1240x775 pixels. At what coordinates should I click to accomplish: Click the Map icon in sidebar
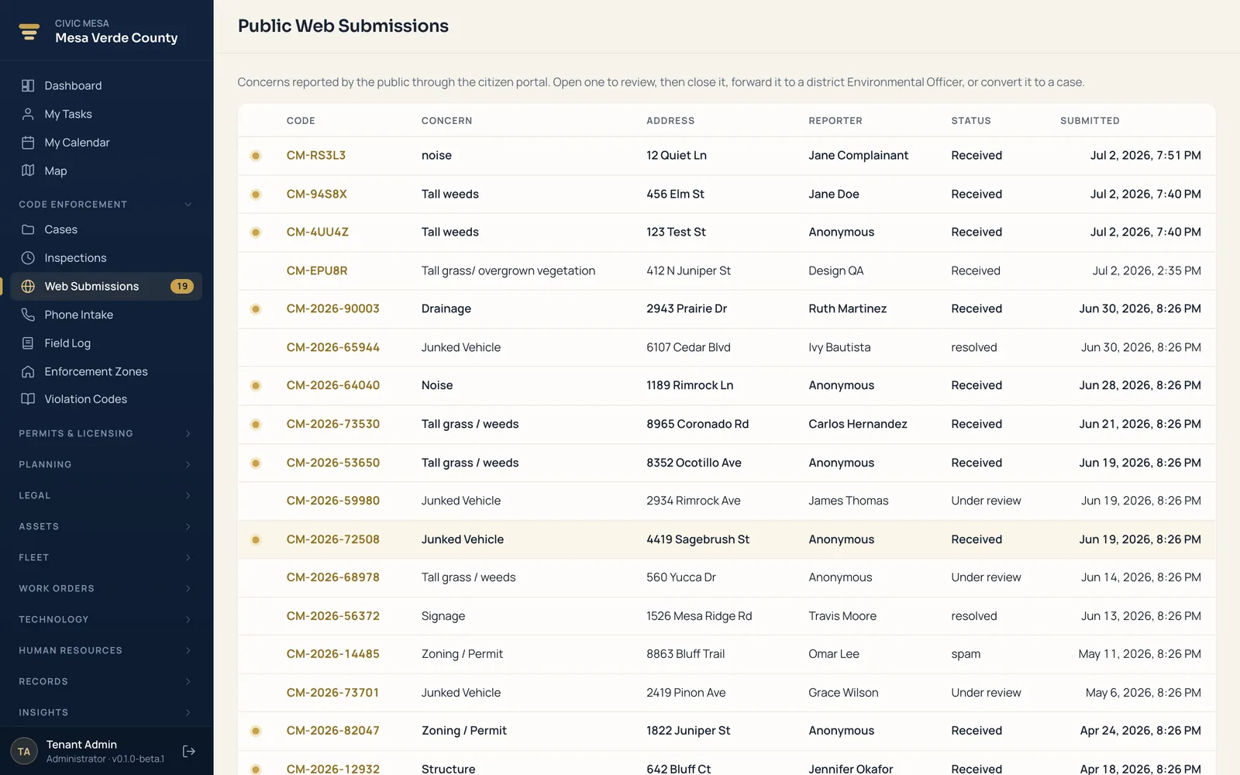click(28, 170)
